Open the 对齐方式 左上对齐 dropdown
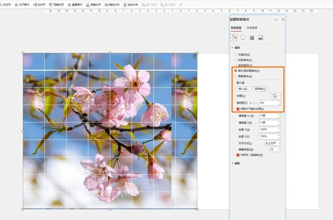Screen dimensions: 333x220 coord(273,143)
